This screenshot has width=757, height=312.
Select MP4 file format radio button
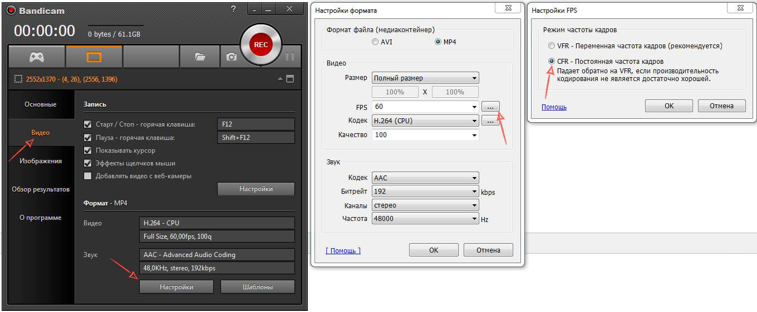[x=439, y=42]
